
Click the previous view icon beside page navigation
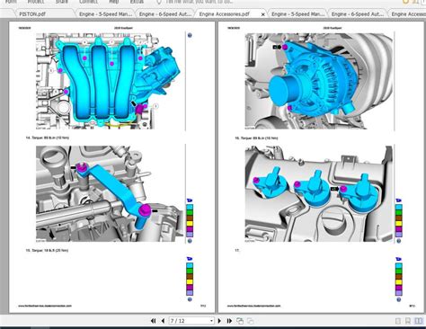click(240, 321)
